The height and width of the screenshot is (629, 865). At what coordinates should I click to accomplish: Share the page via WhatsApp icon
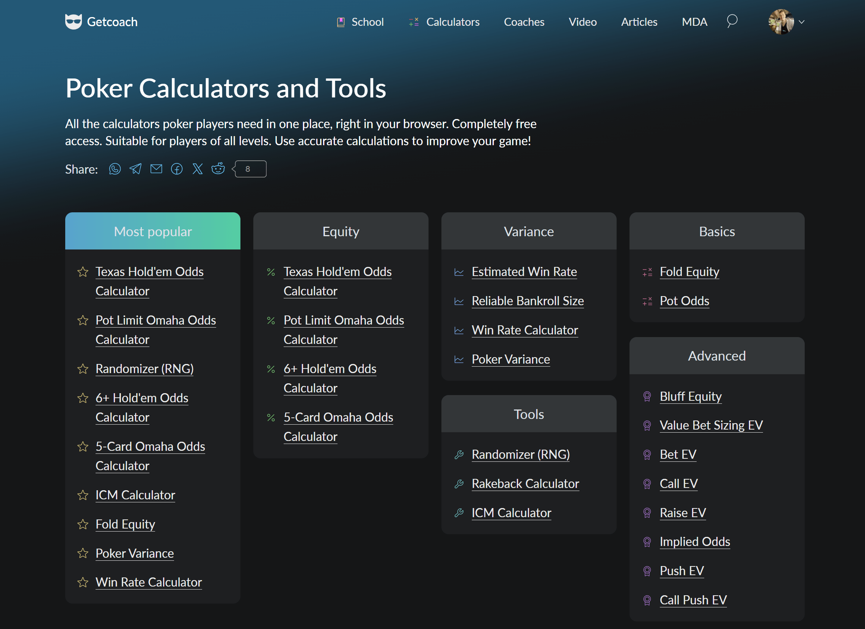115,169
